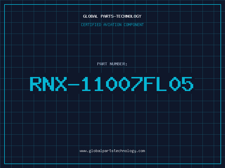Click the last 0 before the final 5
Image resolution: width=225 pixels, height=168 pixels.
[x=175, y=84]
